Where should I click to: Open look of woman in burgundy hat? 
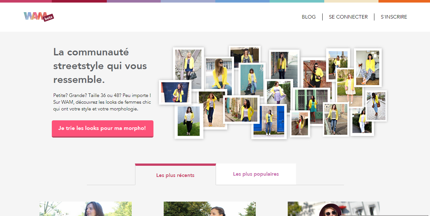tap(333, 209)
